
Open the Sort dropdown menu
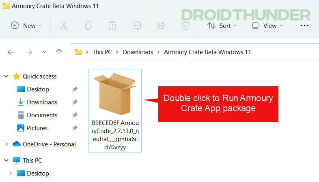point(222,26)
